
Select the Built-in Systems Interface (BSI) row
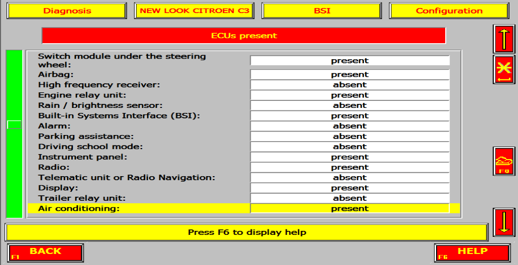click(244, 116)
